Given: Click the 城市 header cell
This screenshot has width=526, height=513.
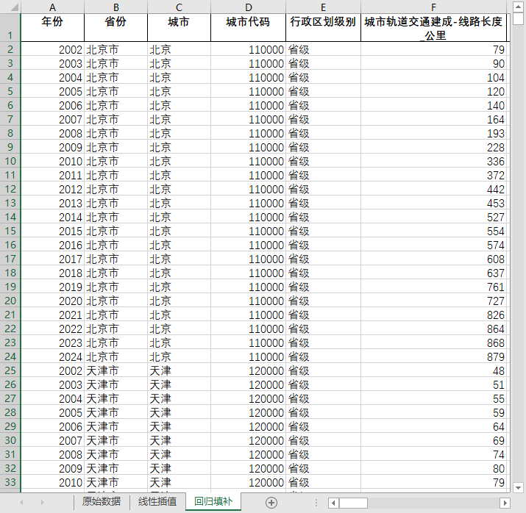Looking at the screenshot, I should pos(179,28).
